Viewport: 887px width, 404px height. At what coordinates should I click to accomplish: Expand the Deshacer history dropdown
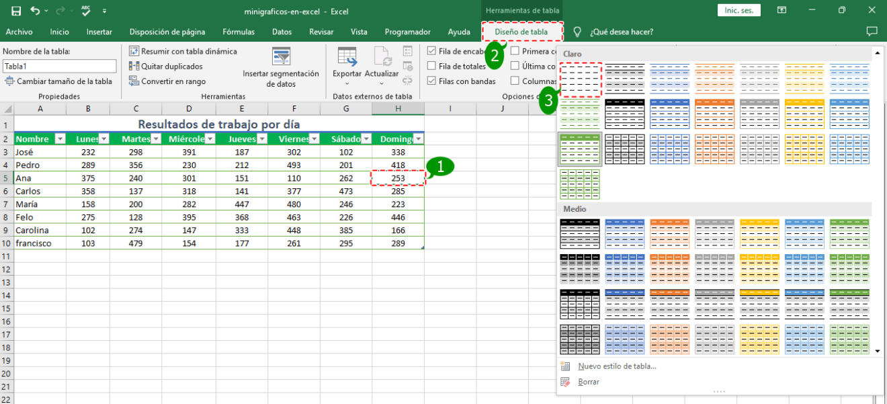[46, 10]
